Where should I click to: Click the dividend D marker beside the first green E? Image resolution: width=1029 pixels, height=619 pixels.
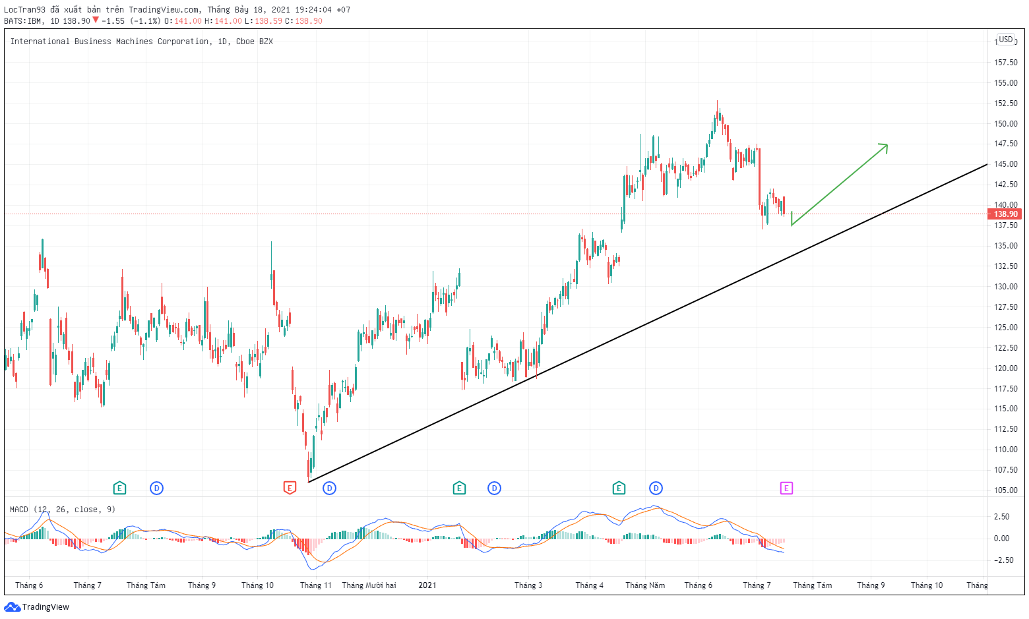156,488
